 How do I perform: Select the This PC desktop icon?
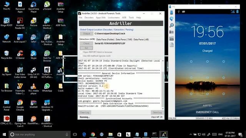[7, 6]
